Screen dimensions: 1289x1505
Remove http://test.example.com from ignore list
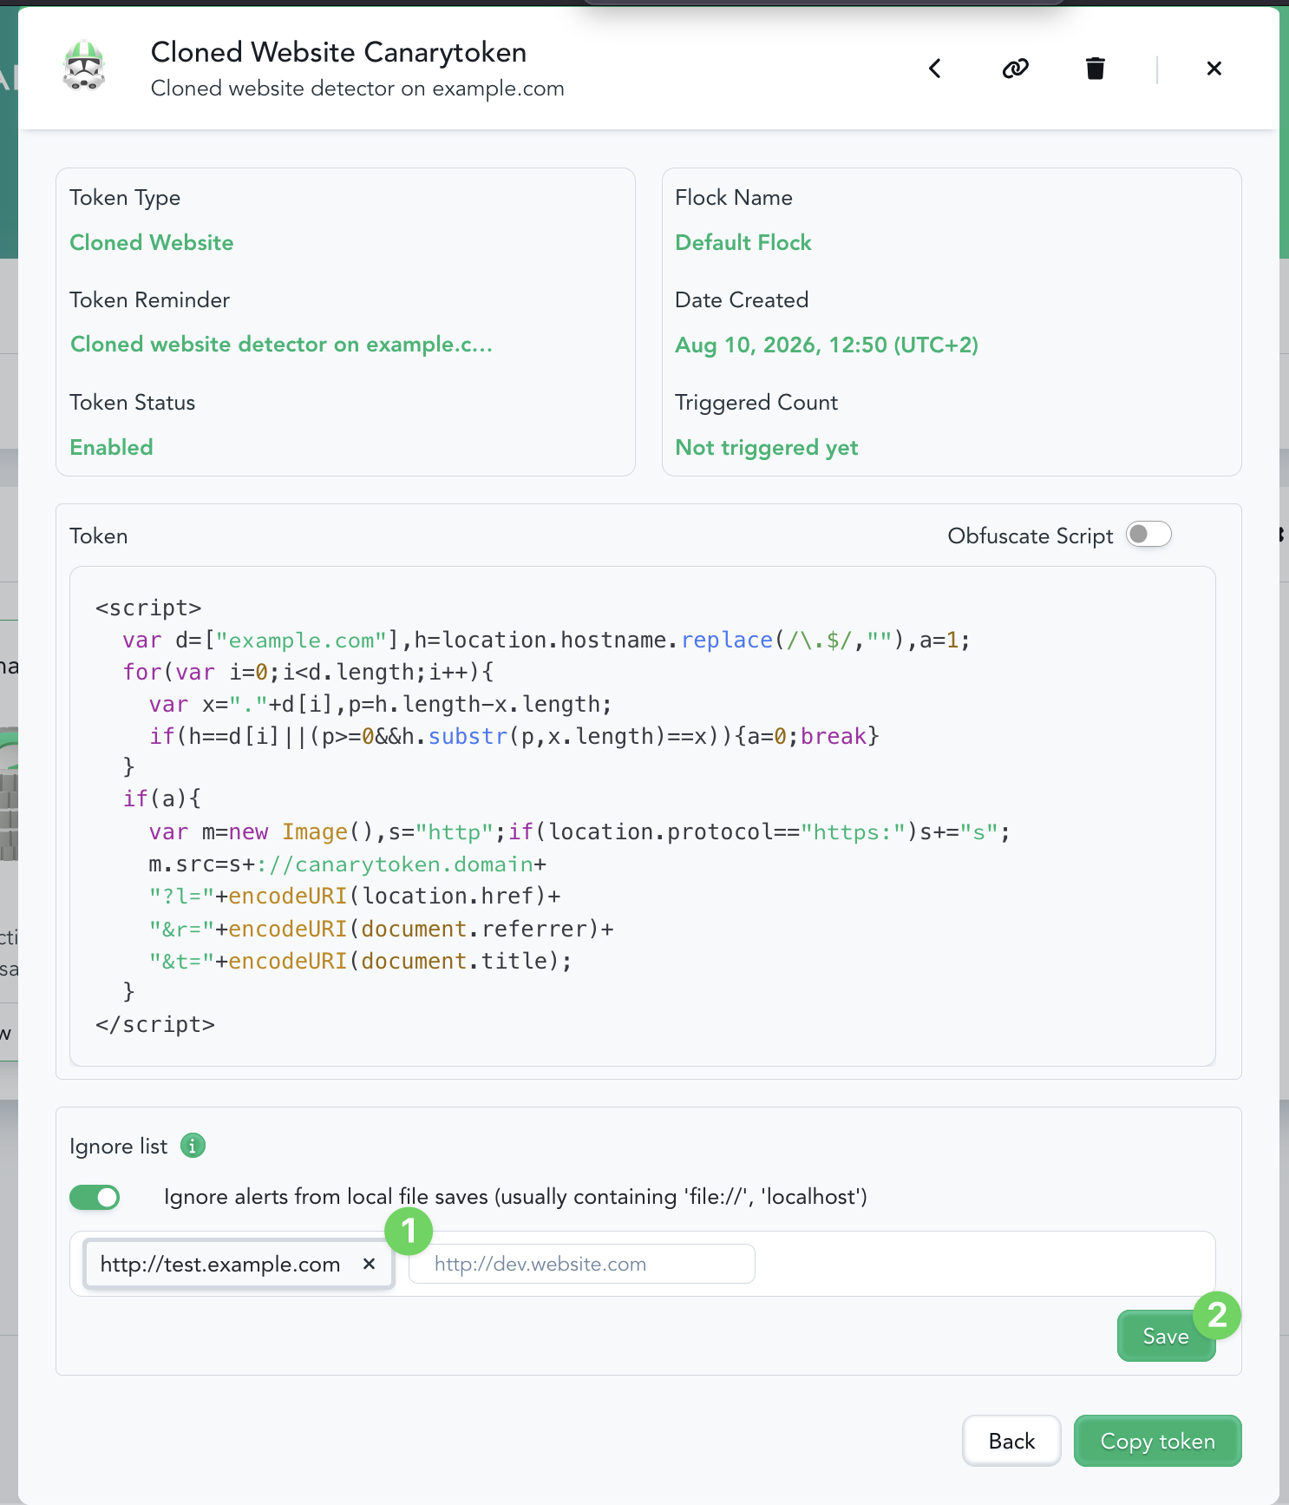tap(370, 1264)
